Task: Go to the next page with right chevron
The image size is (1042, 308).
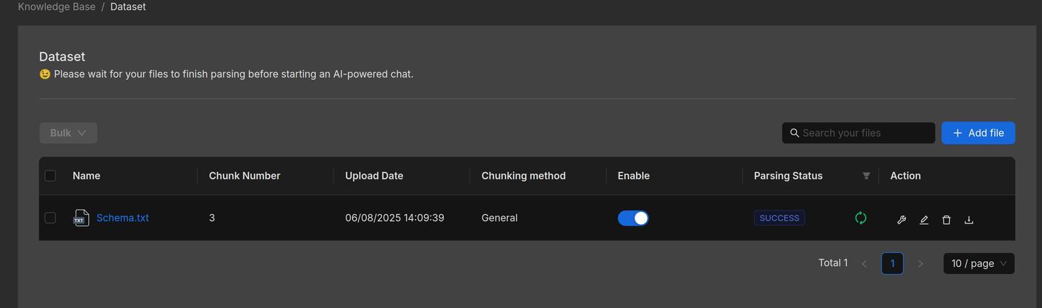Action: coord(920,264)
